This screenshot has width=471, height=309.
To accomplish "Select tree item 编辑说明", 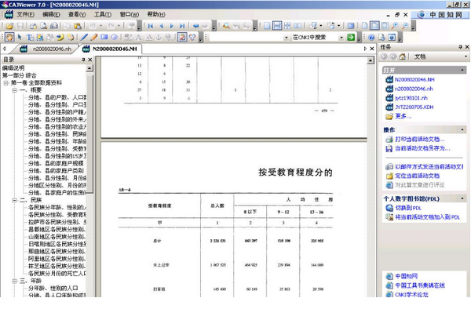I will tap(13, 68).
